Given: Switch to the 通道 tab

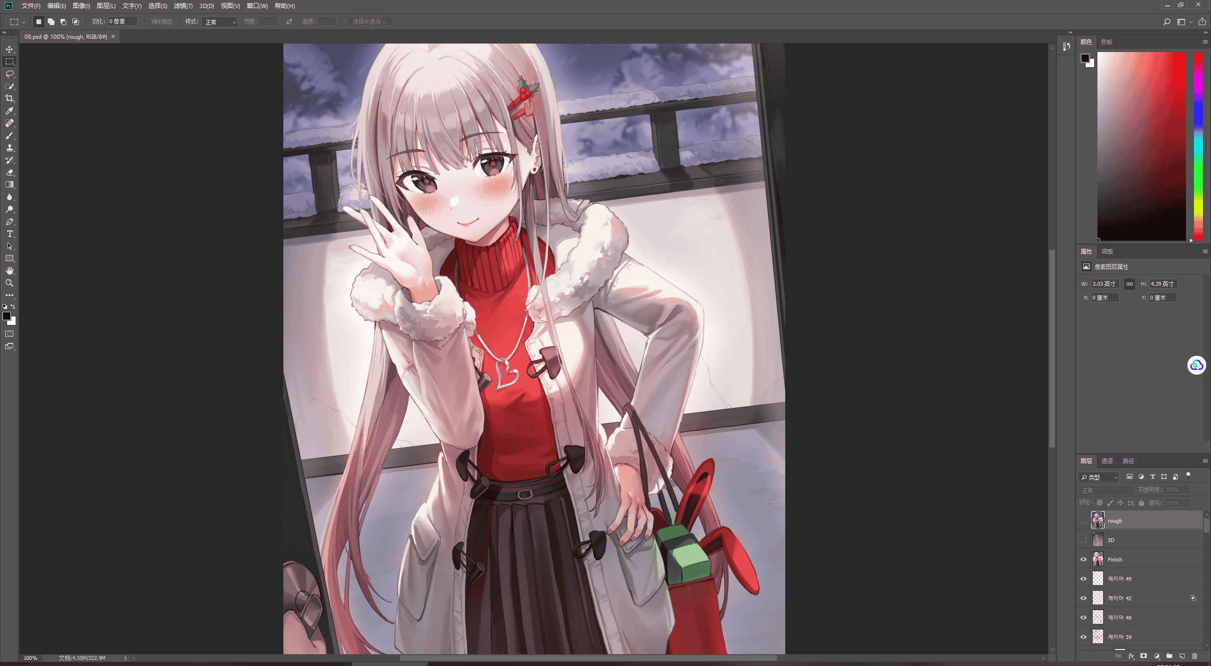Looking at the screenshot, I should [1107, 461].
